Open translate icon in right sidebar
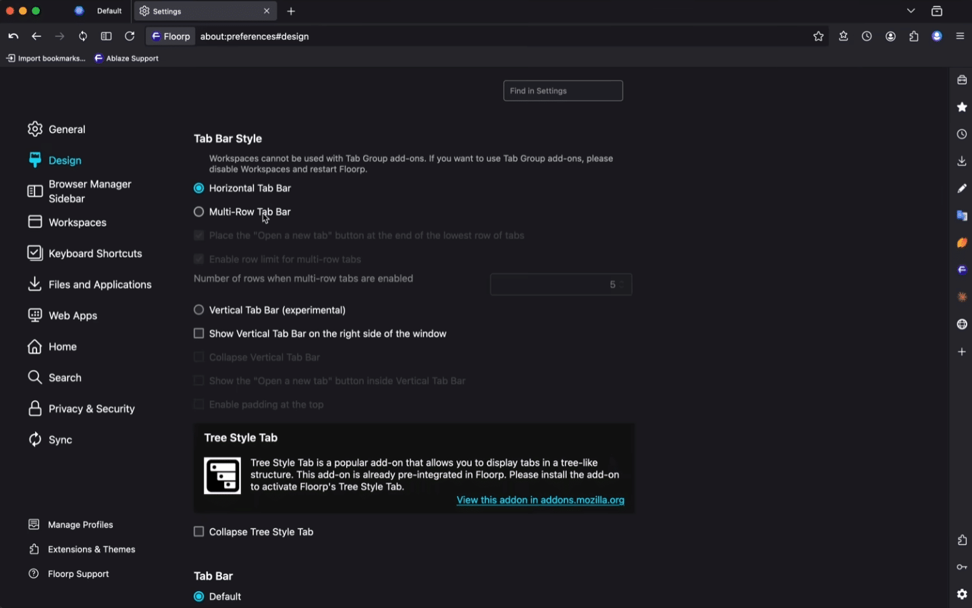972x608 pixels. (962, 216)
